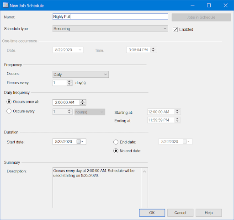Open Help for this dialog

pos(208,213)
